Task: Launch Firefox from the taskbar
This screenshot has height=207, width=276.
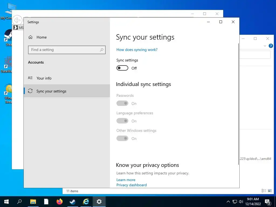Action: click(60, 202)
